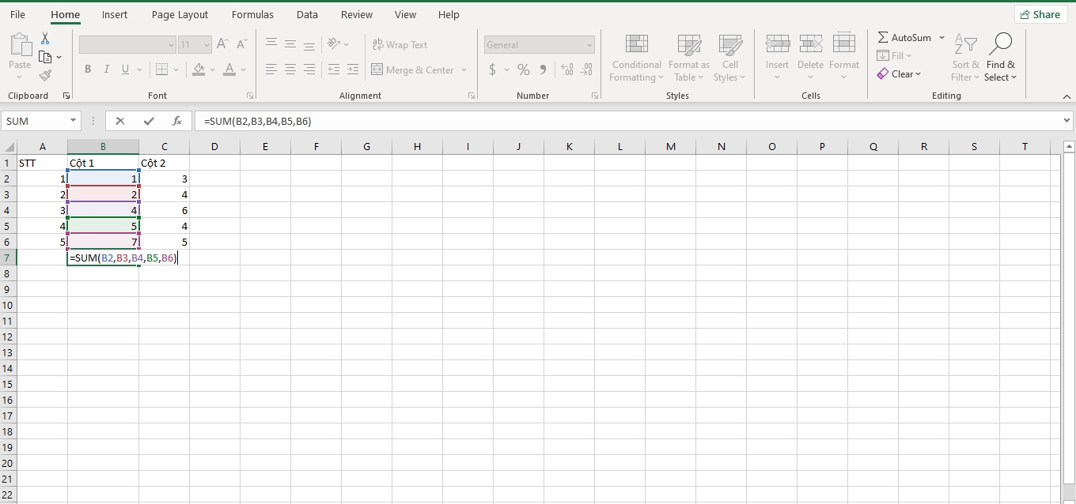Apply the Percent Style icon
This screenshot has height=504, width=1076.
click(x=523, y=70)
